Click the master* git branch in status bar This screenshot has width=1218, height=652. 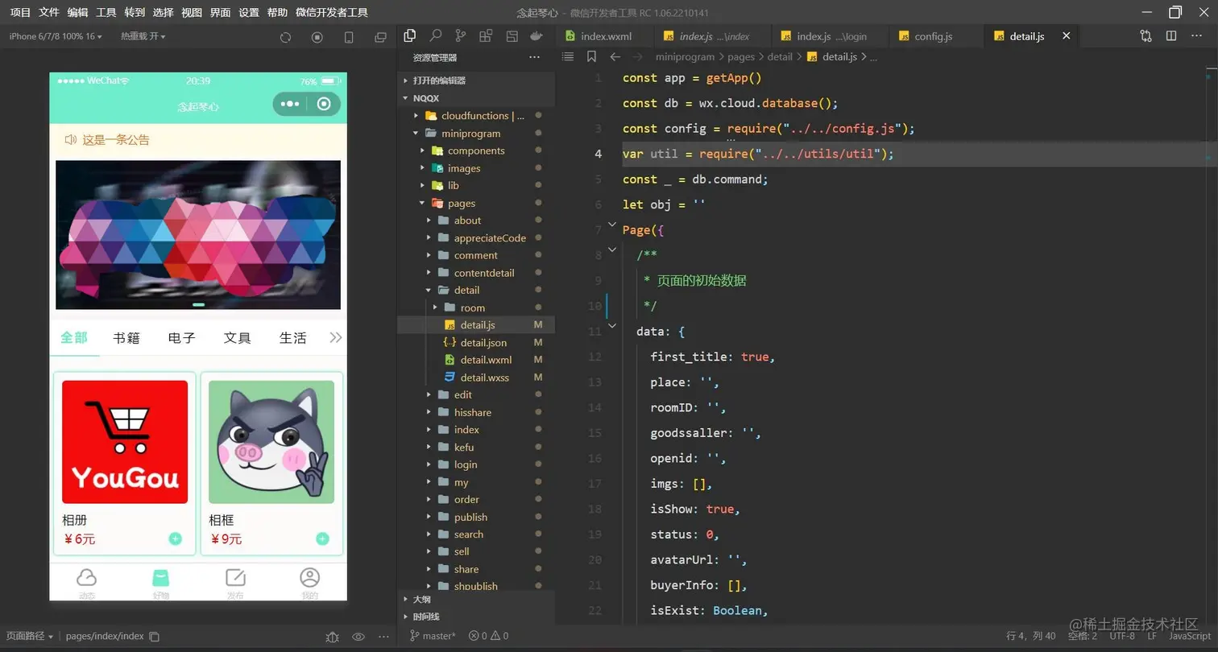pos(433,636)
